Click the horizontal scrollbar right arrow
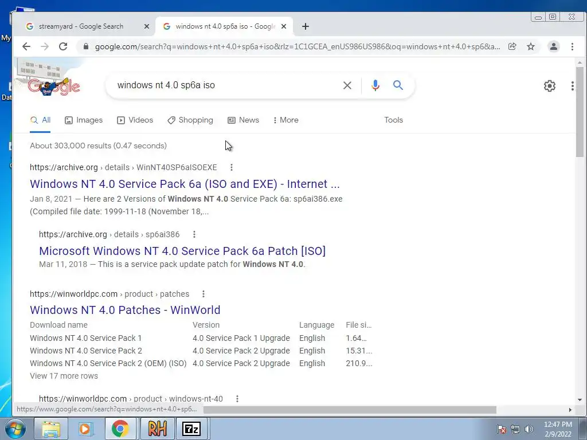Viewport: 587px width, 440px height. click(x=570, y=410)
